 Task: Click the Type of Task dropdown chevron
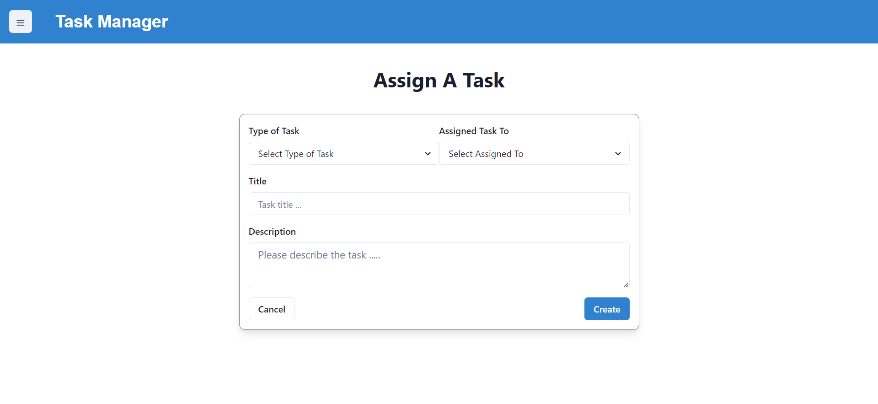428,154
